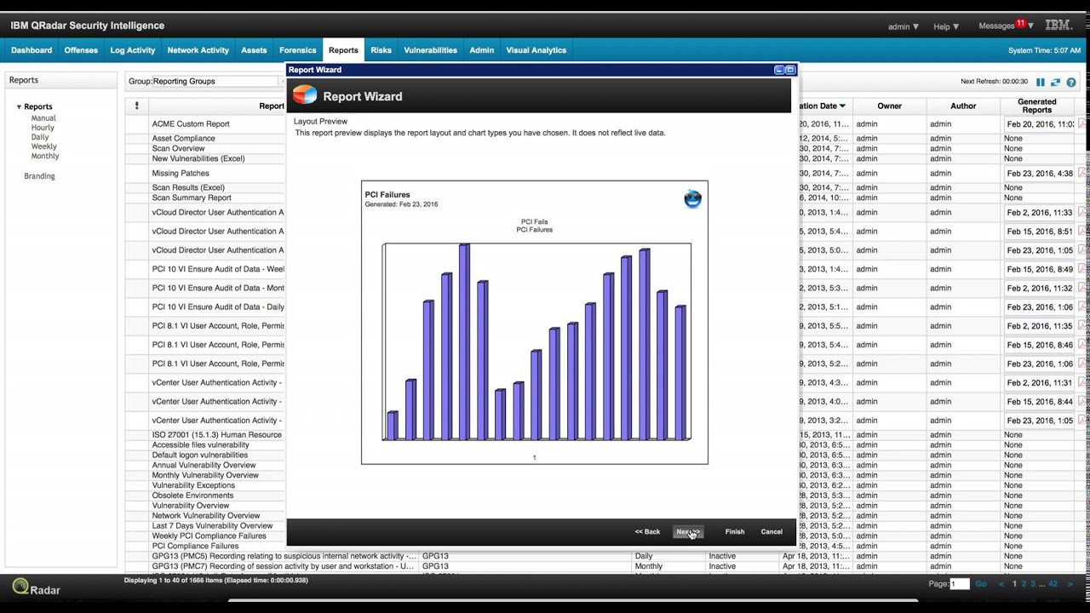Open the admin user dropdown
The image size is (1090, 613).
click(x=904, y=26)
